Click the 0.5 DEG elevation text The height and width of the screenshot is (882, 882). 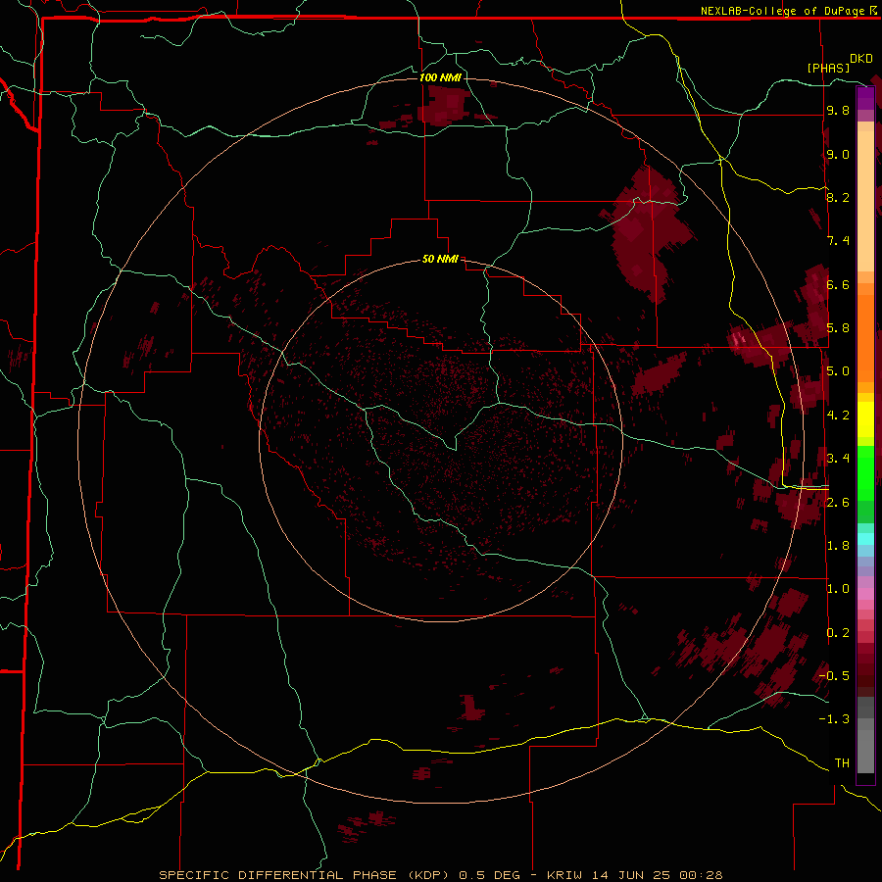489,875
